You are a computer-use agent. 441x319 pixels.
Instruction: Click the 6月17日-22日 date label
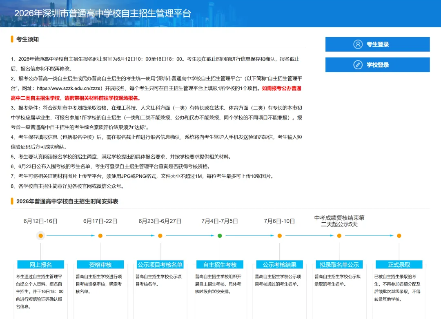pyautogui.click(x=100, y=221)
